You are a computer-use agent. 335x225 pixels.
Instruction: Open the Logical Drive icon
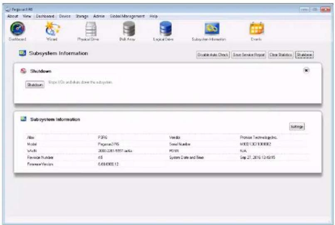(x=165, y=29)
